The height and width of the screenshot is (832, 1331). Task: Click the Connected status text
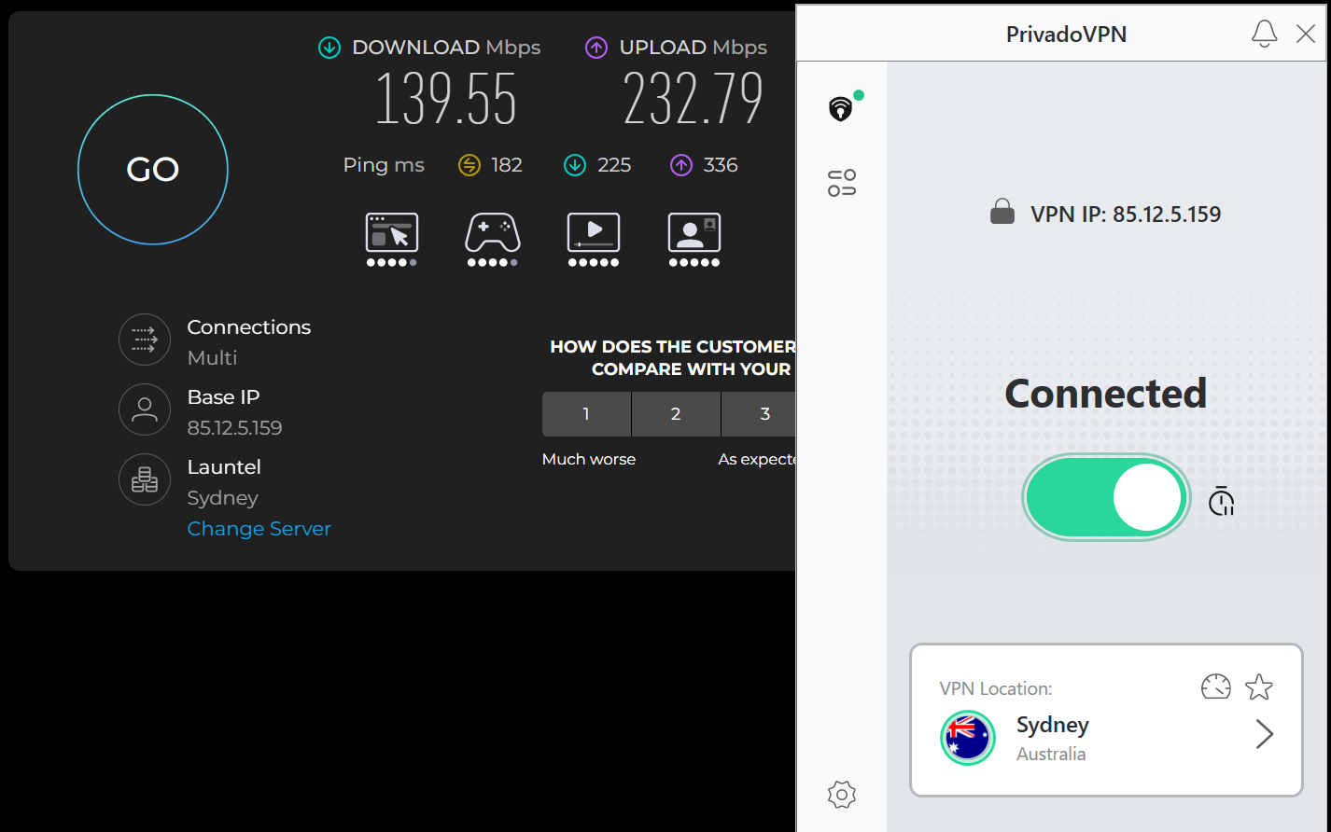pos(1106,394)
